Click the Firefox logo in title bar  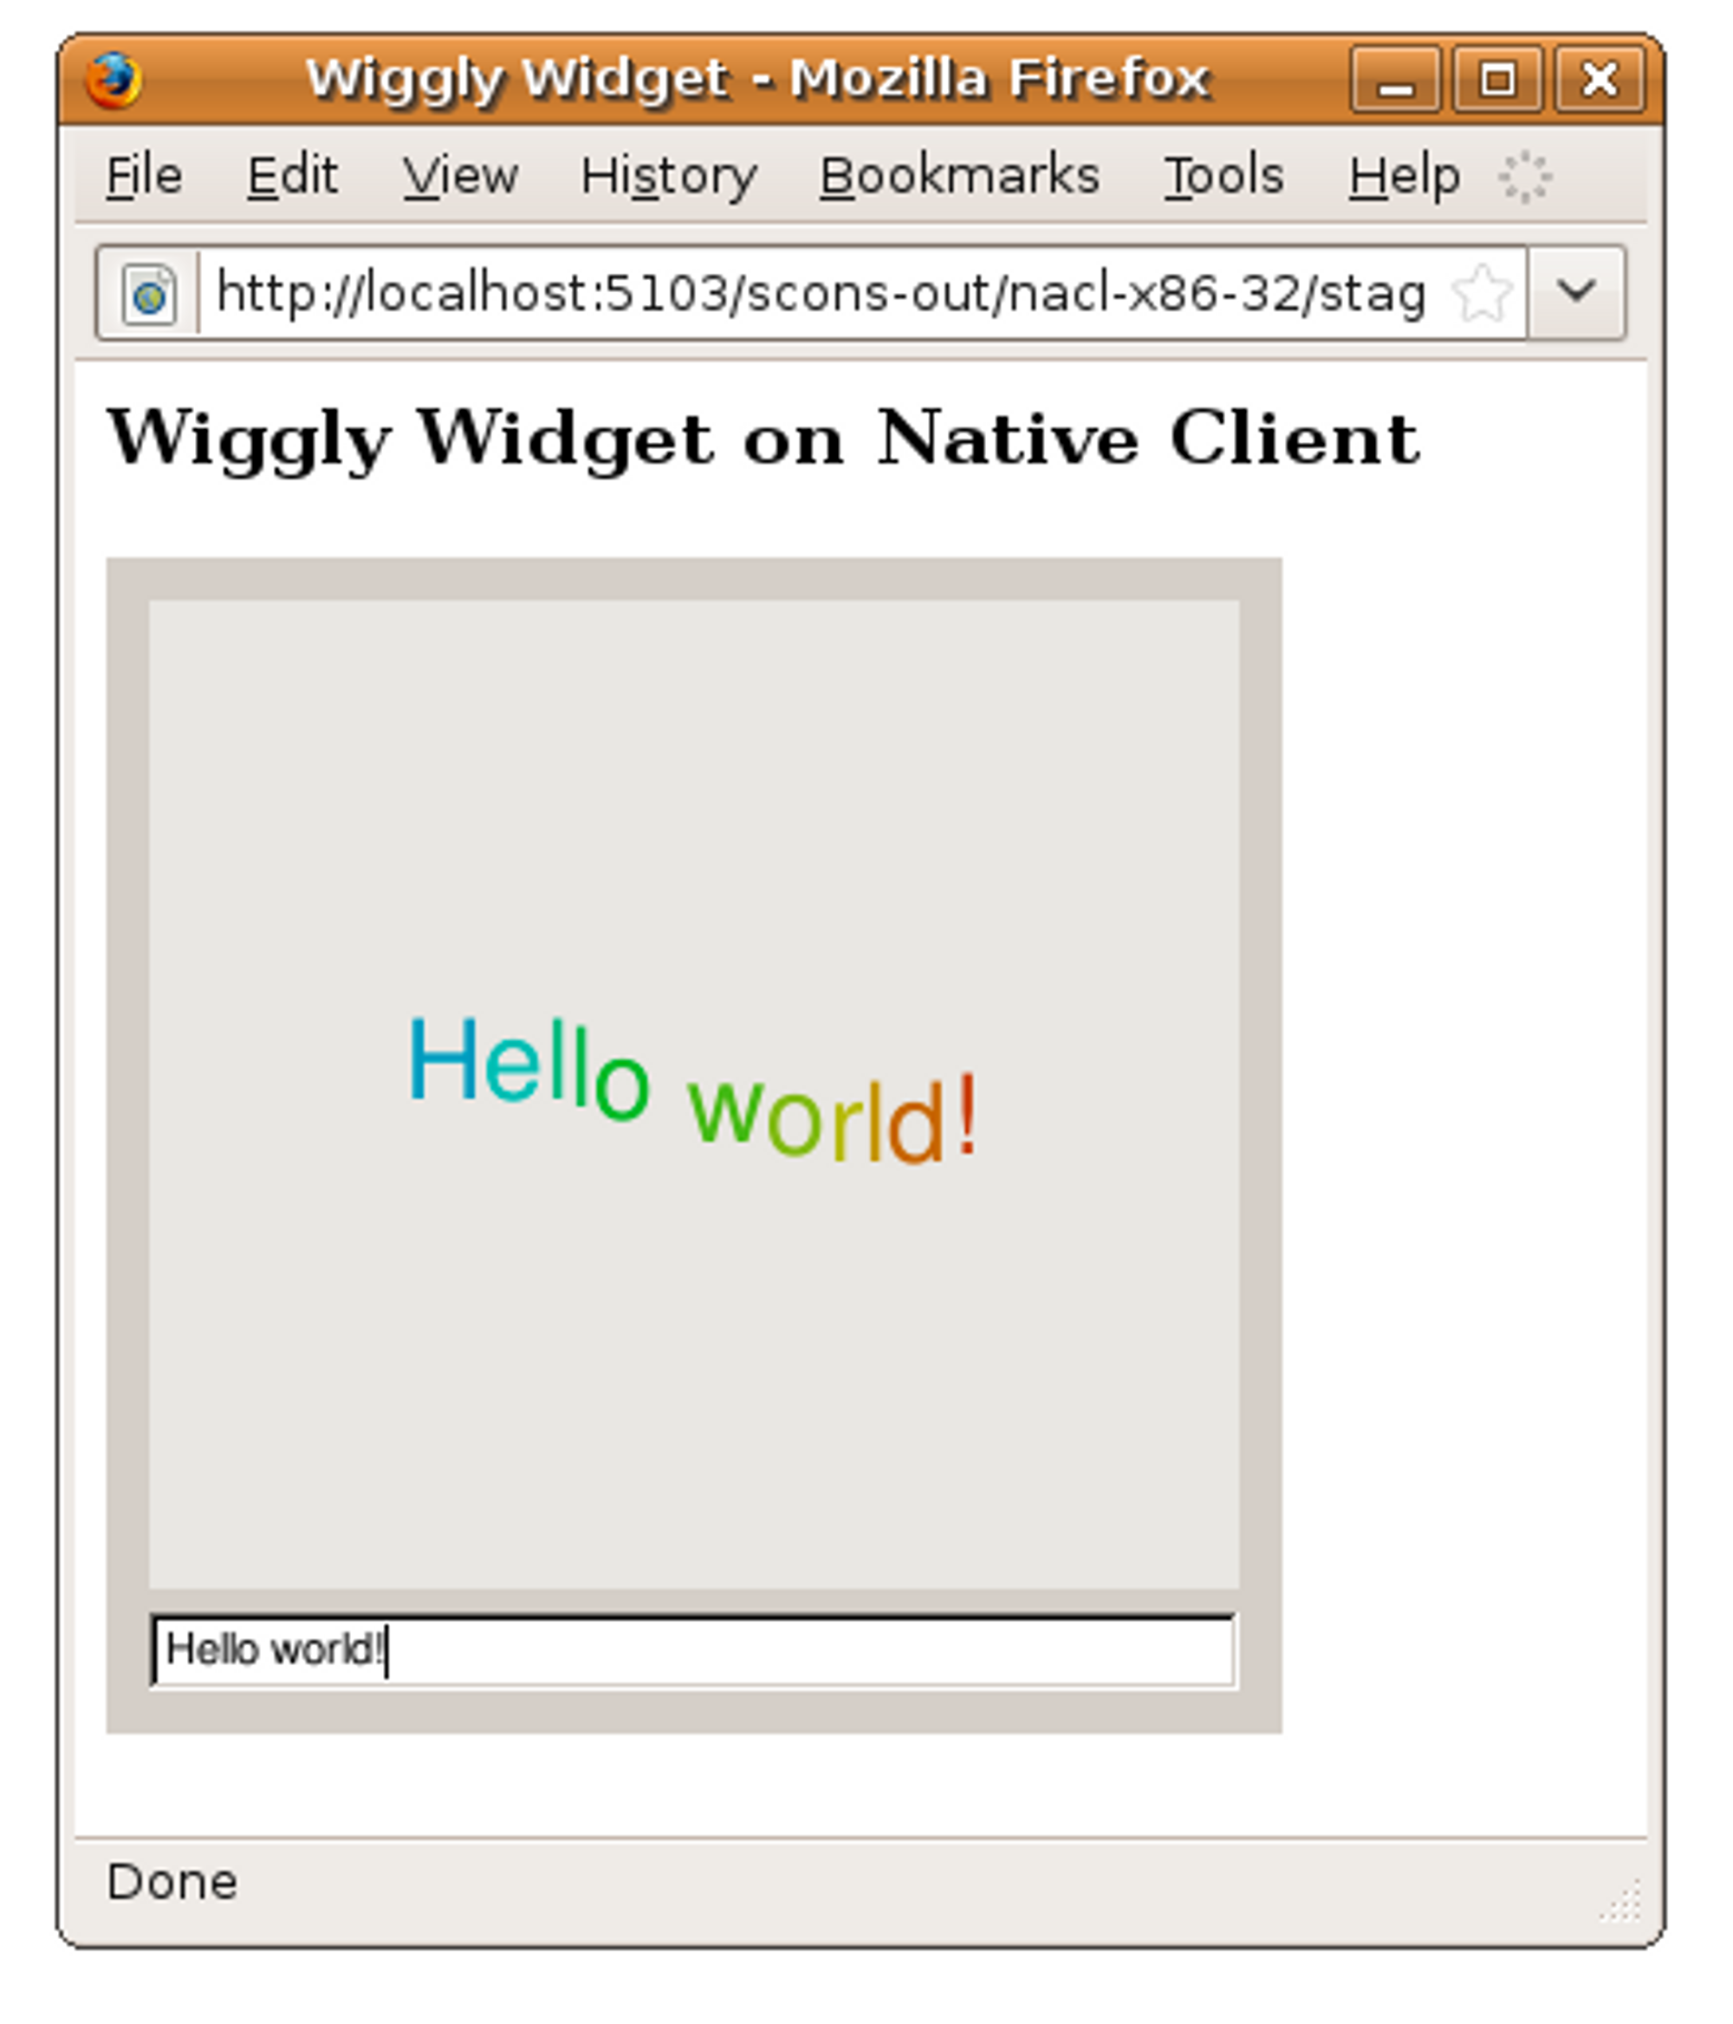coord(114,79)
